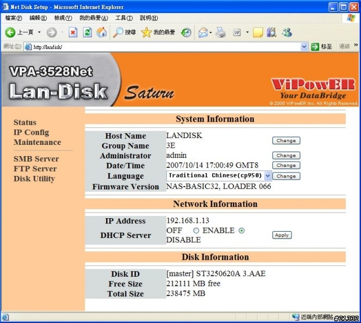Click the local intranet zone icon
Viewport: 361px width, 323px height.
[x=296, y=317]
